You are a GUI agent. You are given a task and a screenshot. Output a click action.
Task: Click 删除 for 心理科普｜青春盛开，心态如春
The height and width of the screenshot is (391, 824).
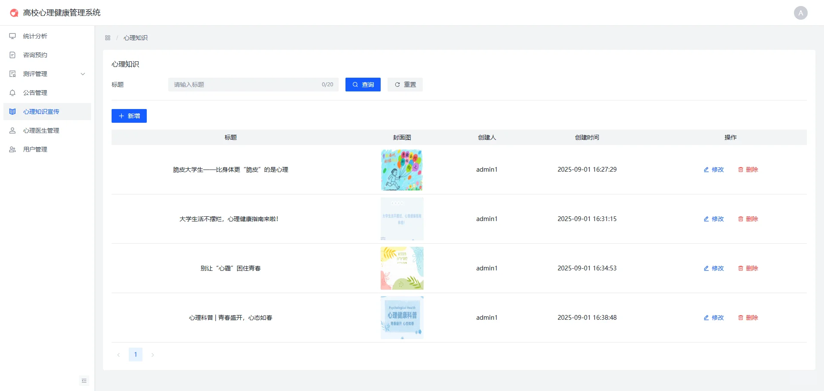tap(748, 318)
